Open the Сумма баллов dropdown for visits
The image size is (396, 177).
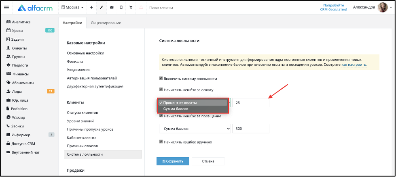coord(195,129)
